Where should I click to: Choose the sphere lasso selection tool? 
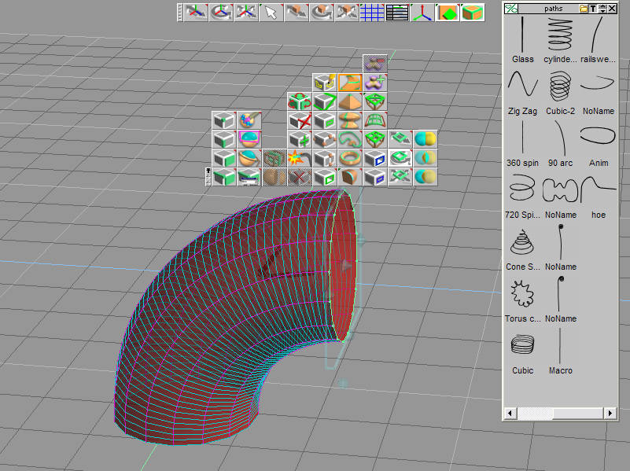pyautogui.click(x=249, y=158)
